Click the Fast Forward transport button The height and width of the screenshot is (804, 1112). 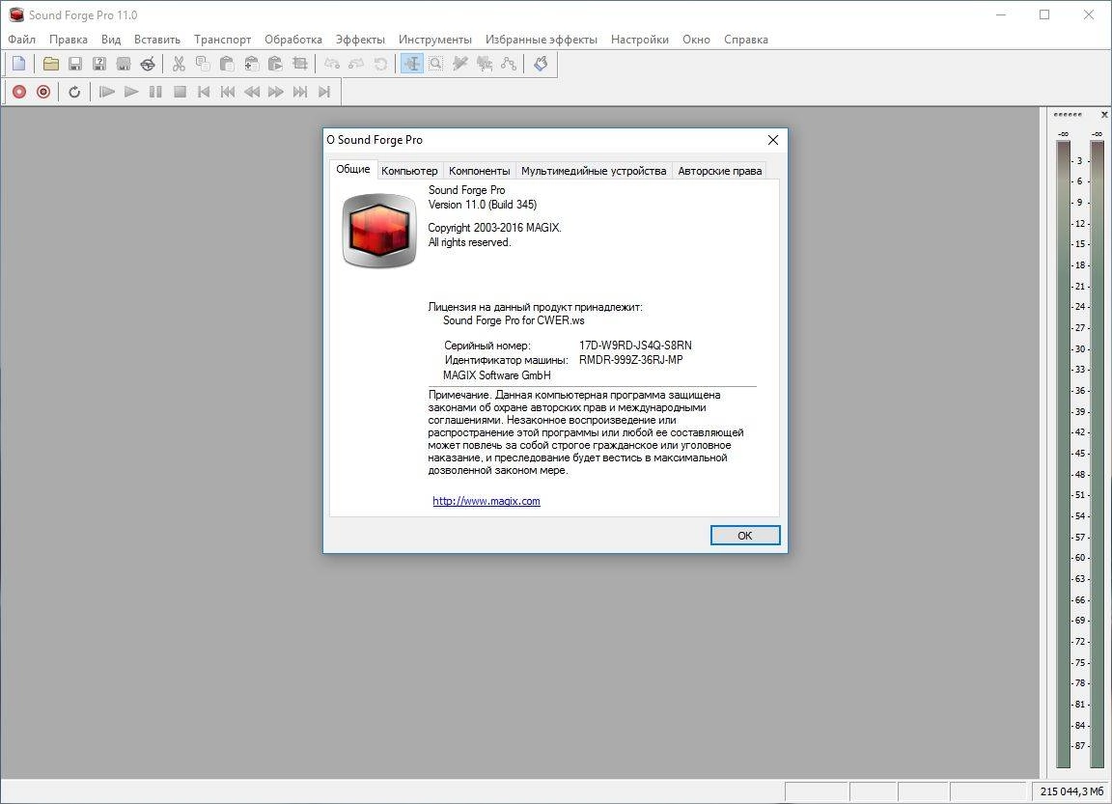[276, 92]
